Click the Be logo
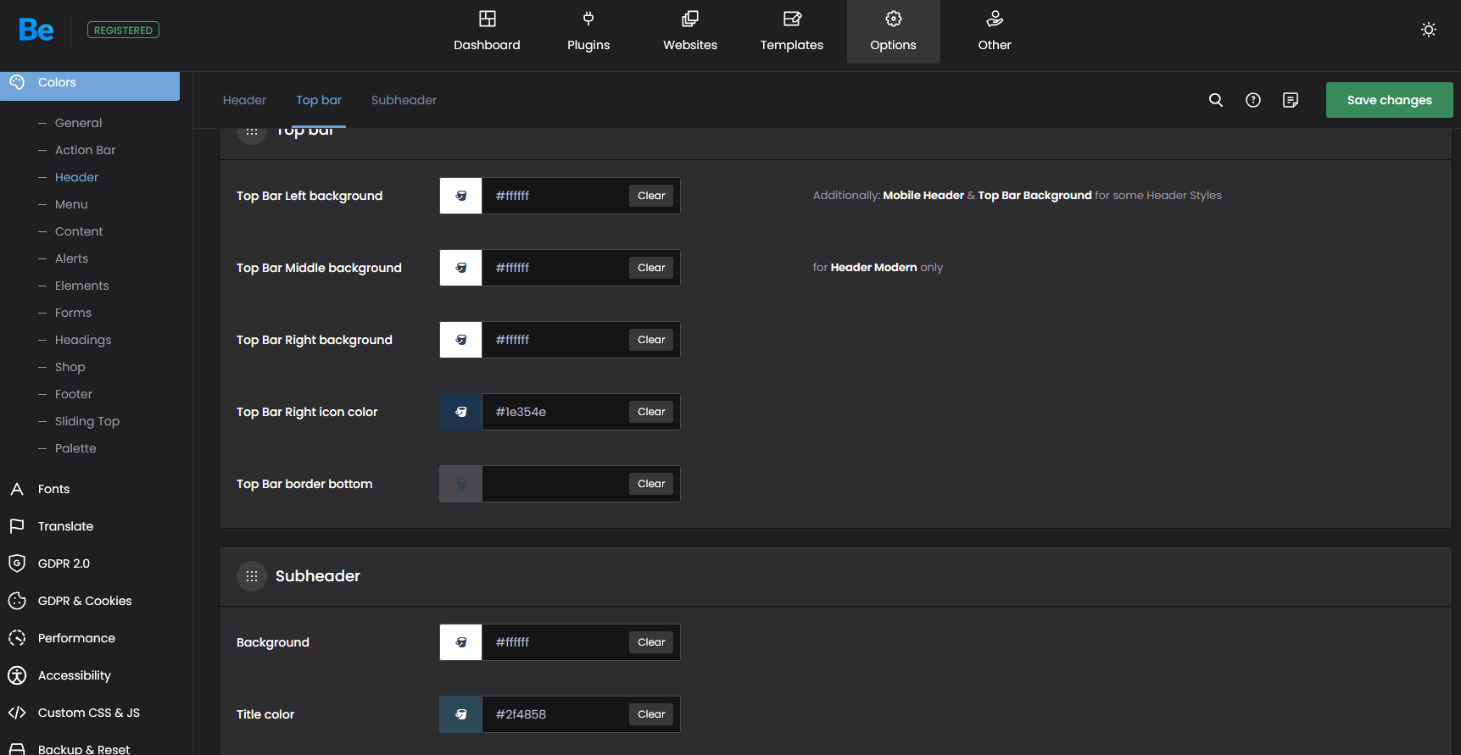Image resolution: width=1461 pixels, height=755 pixels. [36, 31]
